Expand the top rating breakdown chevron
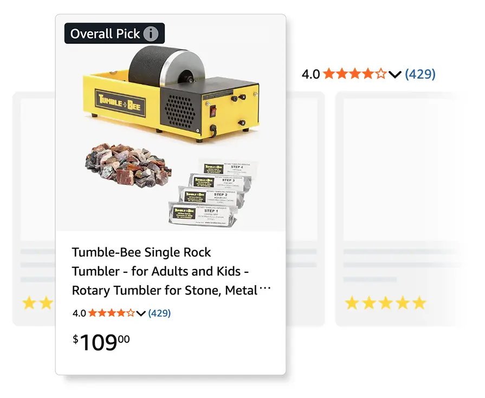This screenshot has width=485, height=398. tap(396, 74)
